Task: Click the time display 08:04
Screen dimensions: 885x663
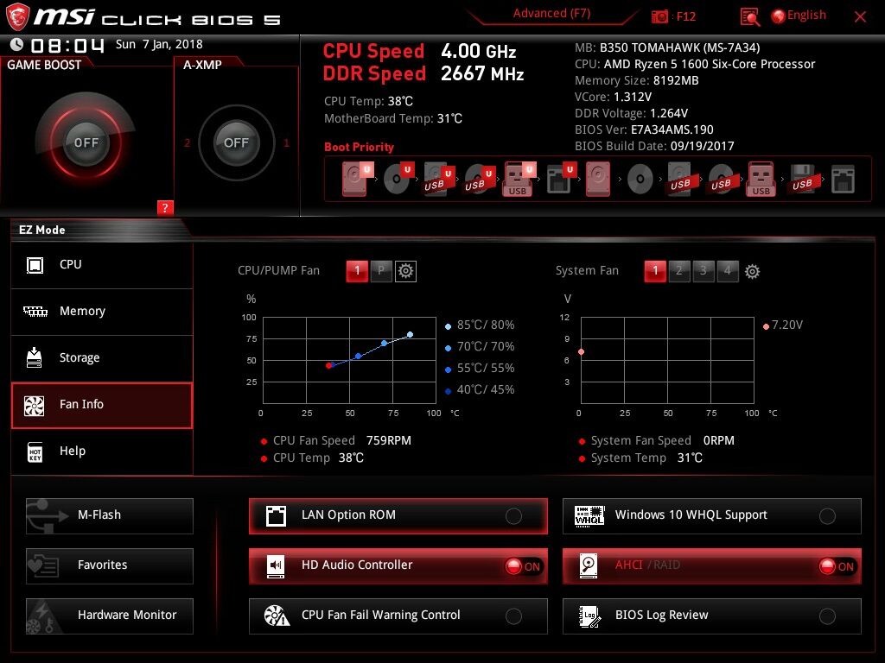Action: pos(67,45)
